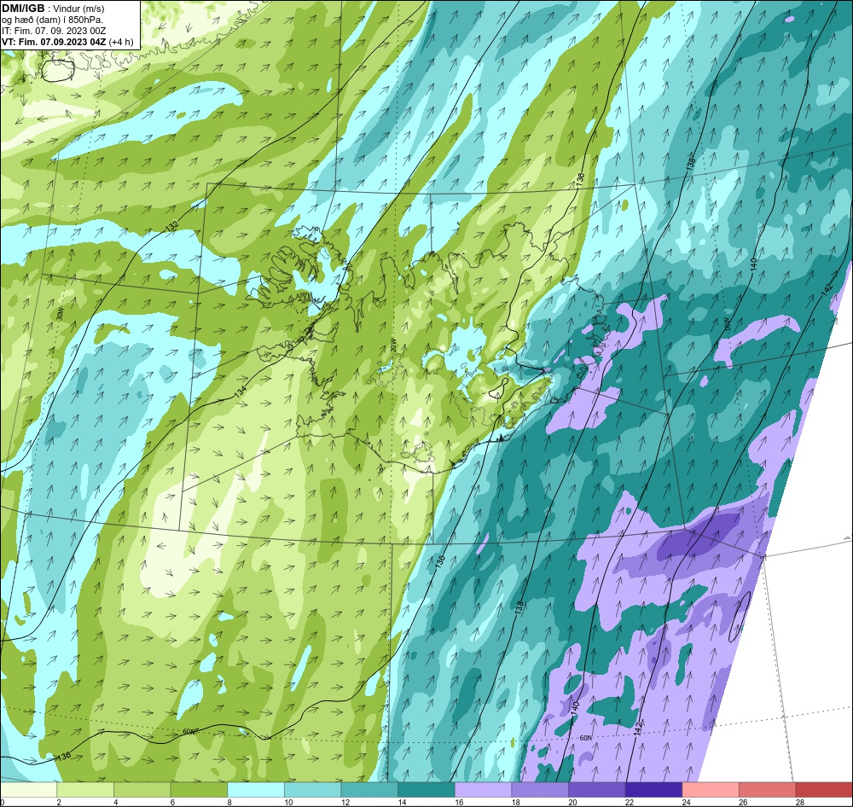Image resolution: width=853 pixels, height=807 pixels.
Task: Click the 'DMI/IGB : Vindur (m/s)' title line
Action: (53, 9)
